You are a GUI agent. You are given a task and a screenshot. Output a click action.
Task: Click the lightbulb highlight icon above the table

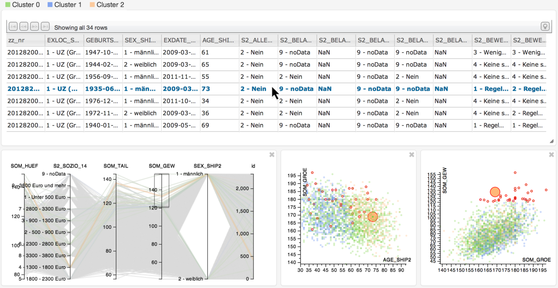[x=545, y=26]
